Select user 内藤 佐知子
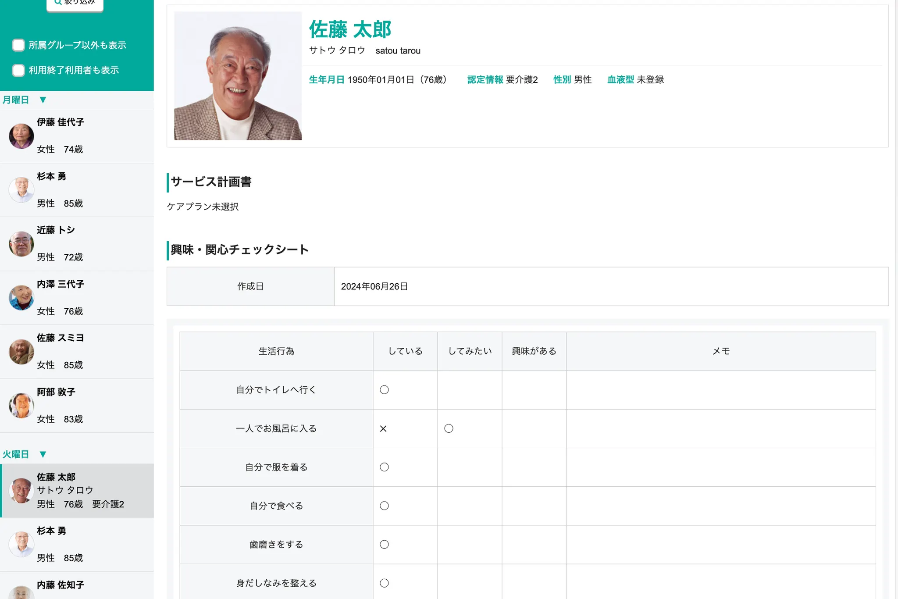 77,585
